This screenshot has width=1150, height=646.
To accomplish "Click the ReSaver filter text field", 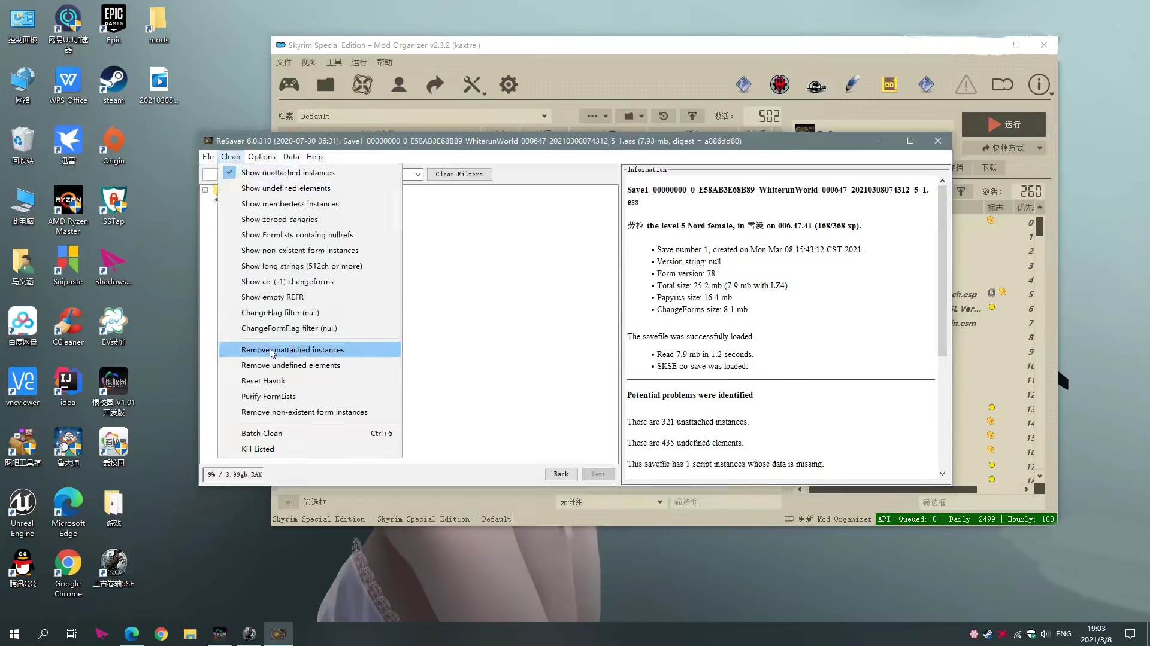I will [210, 174].
